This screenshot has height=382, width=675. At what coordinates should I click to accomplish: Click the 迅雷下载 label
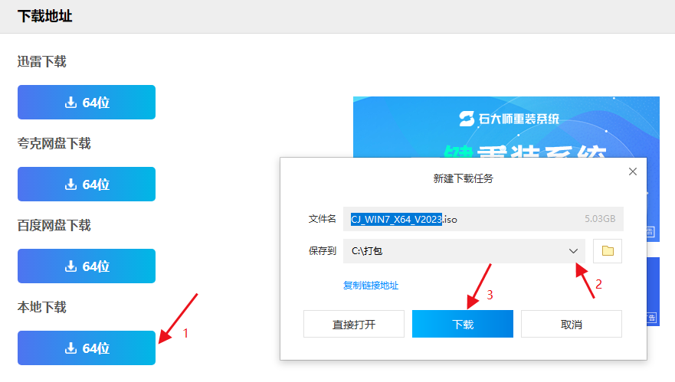click(x=42, y=61)
